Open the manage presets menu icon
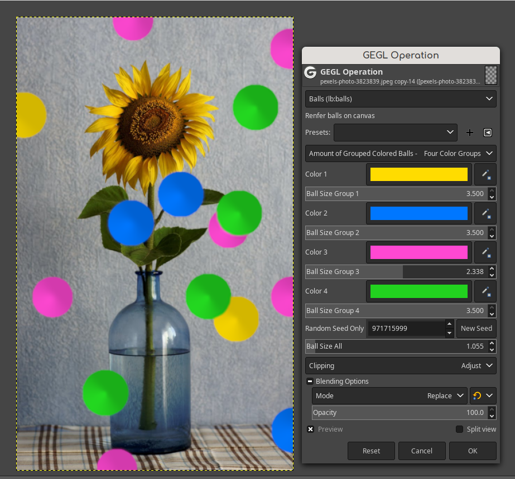515x479 pixels. click(488, 133)
